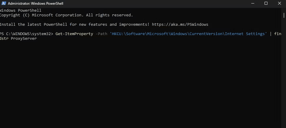Click the scrollbar track below the thumb

pos(284,72)
